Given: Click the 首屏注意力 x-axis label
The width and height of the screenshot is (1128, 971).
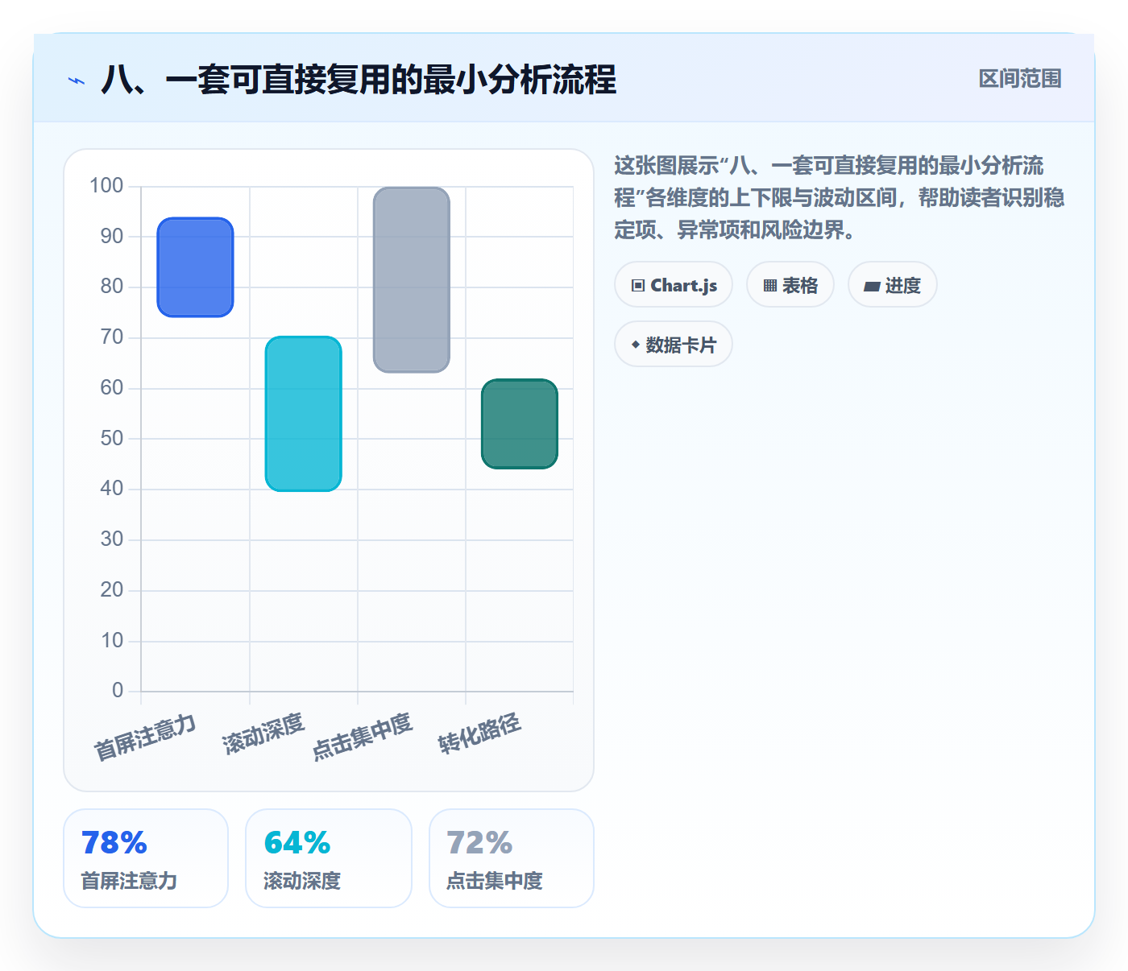Looking at the screenshot, I should pyautogui.click(x=146, y=737).
